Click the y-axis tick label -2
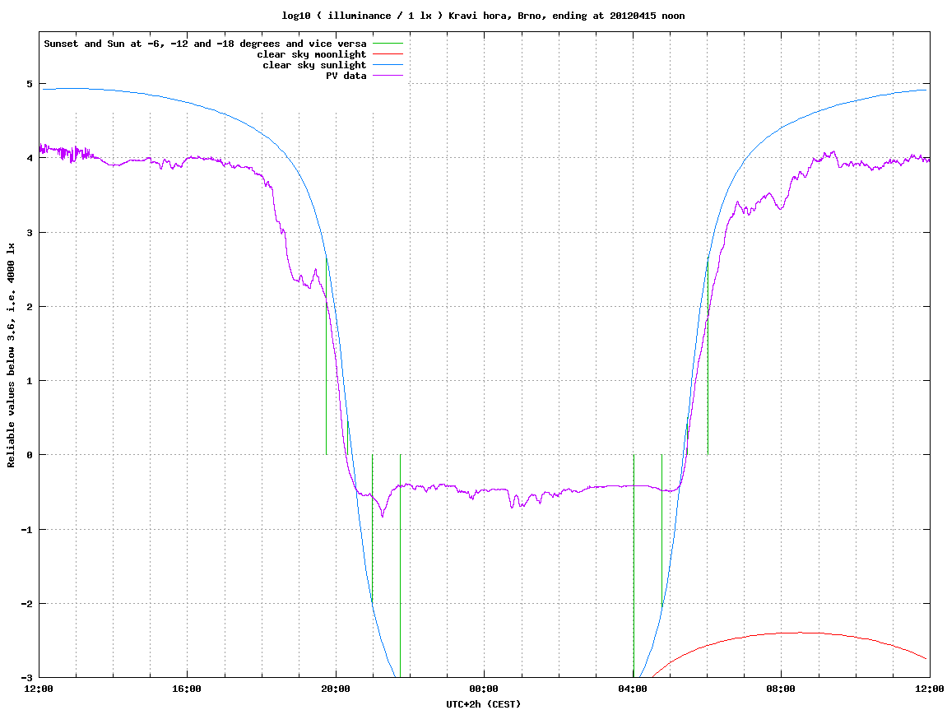 (x=27, y=604)
